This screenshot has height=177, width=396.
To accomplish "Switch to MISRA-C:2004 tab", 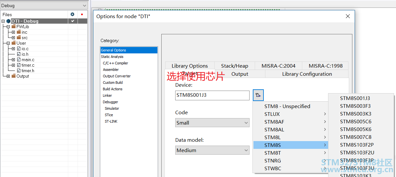I will (278, 66).
